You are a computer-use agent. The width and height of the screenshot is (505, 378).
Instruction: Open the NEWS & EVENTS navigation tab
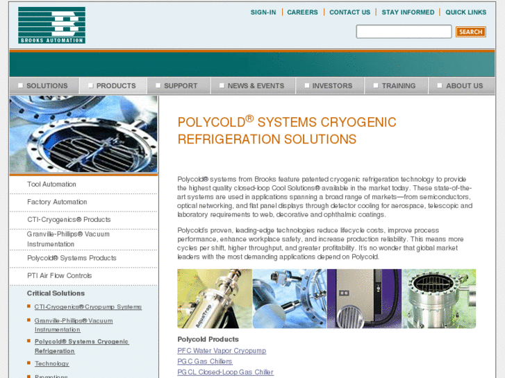pos(253,86)
